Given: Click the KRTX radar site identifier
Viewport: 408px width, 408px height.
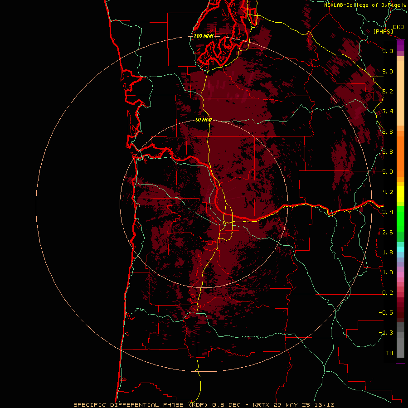Looking at the screenshot, I should pyautogui.click(x=262, y=405).
